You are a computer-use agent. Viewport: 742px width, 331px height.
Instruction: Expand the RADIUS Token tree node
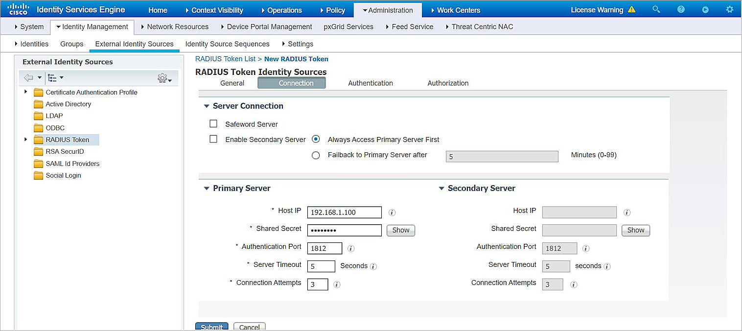(25, 139)
